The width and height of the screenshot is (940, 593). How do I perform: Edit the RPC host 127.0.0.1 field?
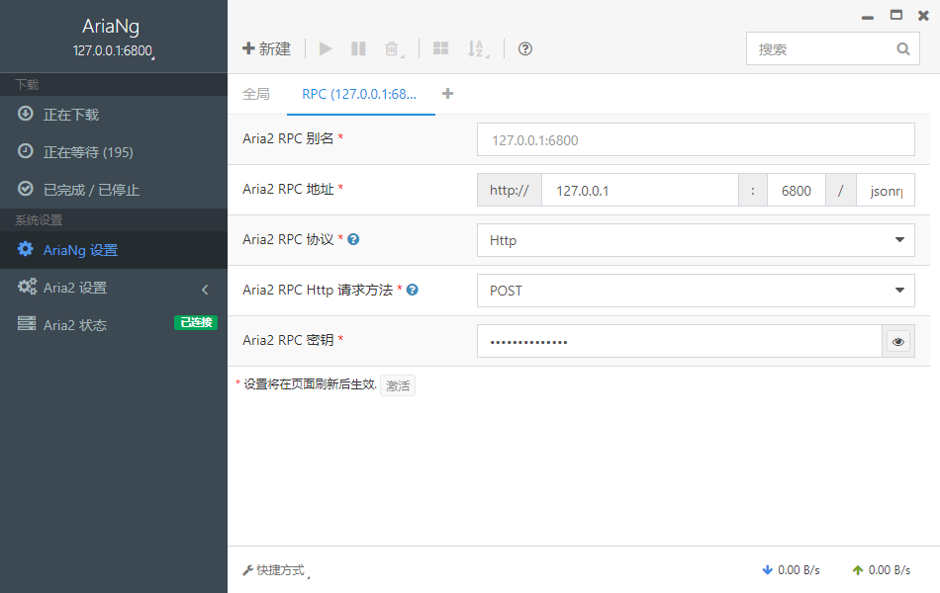point(639,191)
